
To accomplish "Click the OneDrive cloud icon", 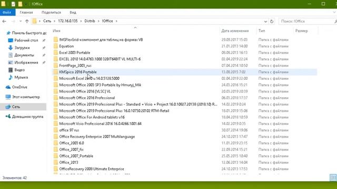I will point(8,87).
